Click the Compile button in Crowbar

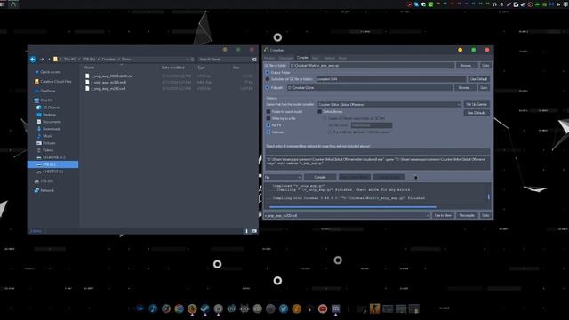pyautogui.click(x=320, y=178)
